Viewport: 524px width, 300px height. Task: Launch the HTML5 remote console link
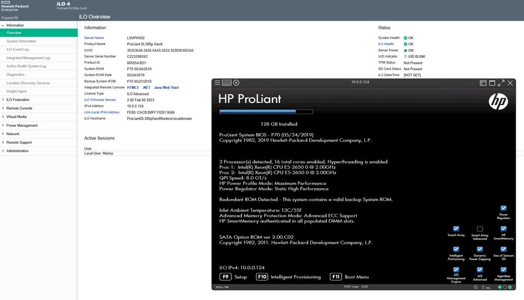(133, 87)
